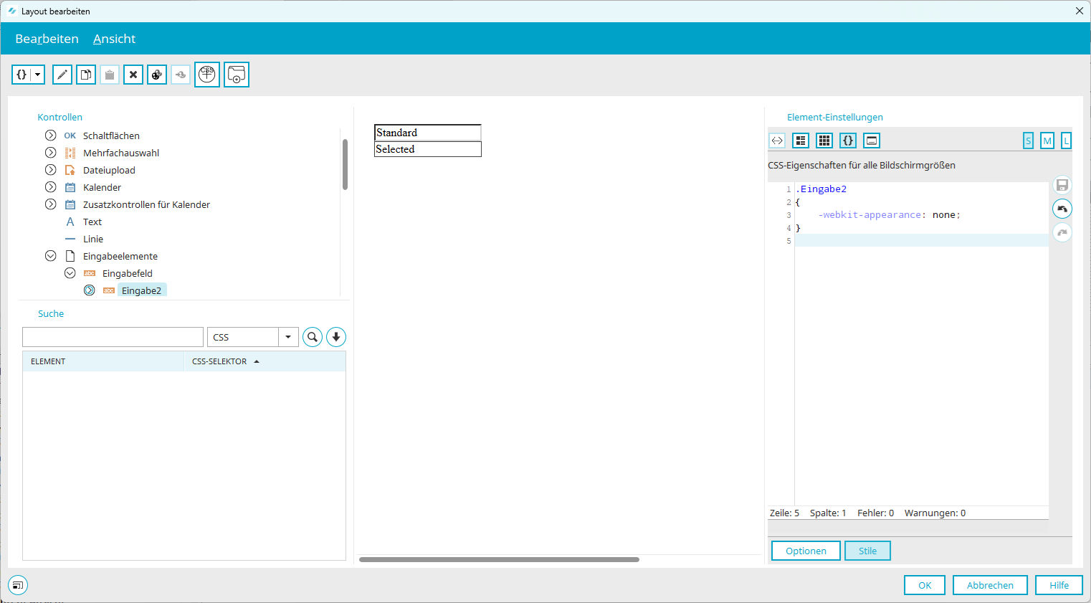Click the curly braces CSS toolbar button
Viewport: 1091px width, 603px height.
coord(22,75)
